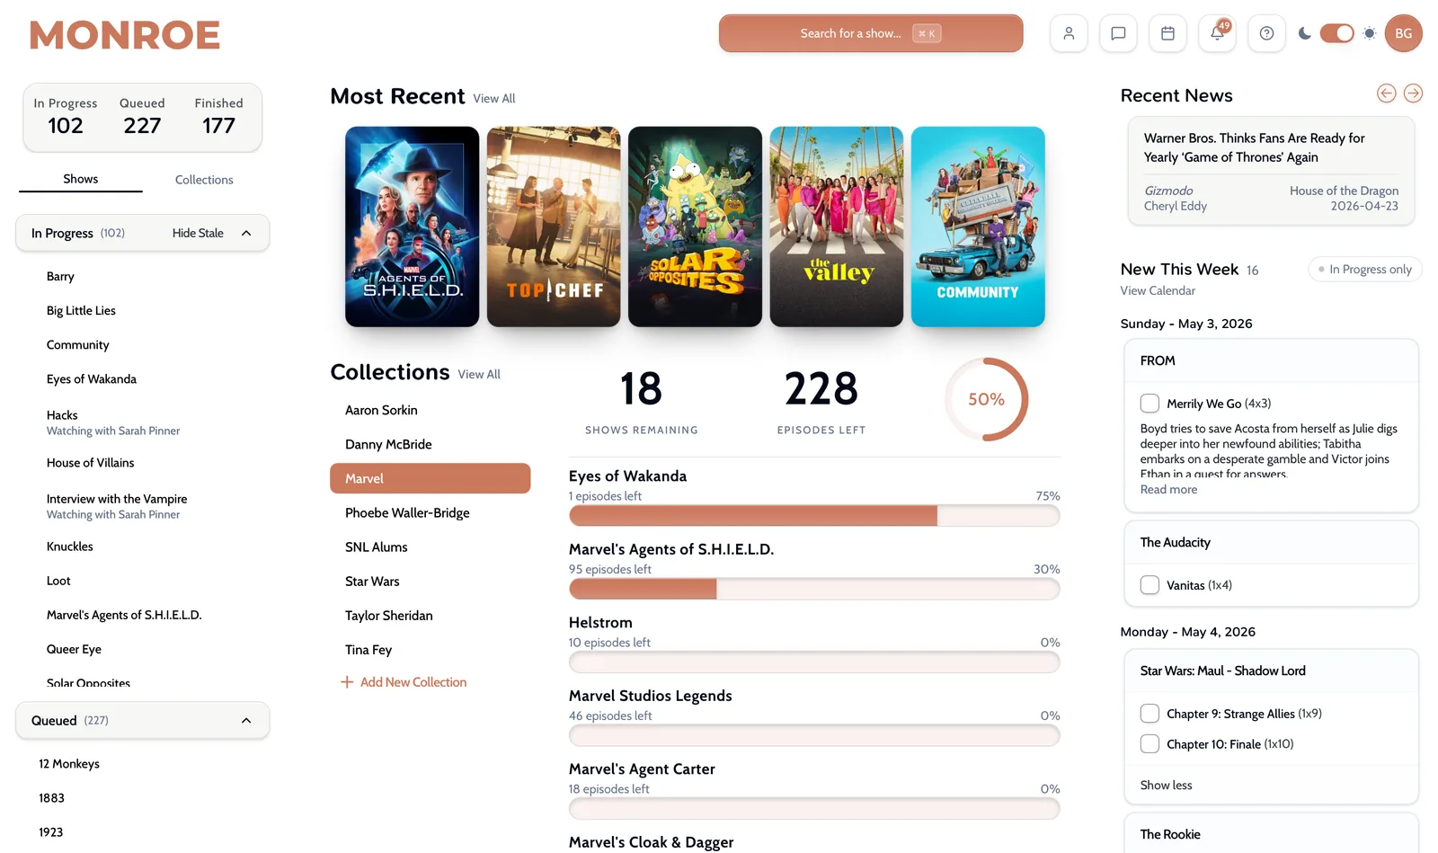Click the Helstrom progress bar

[x=813, y=662]
